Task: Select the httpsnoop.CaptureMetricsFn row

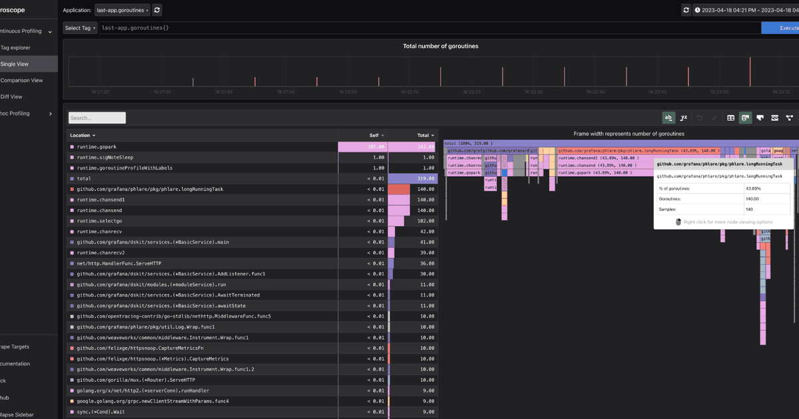Action: point(253,349)
